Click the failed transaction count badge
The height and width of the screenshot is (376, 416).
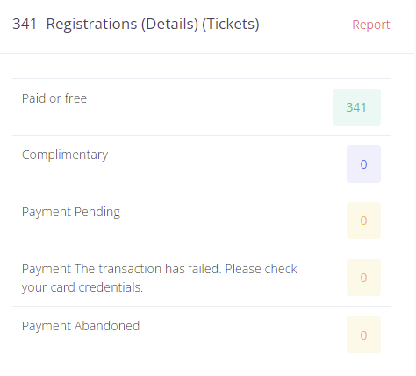[363, 278]
